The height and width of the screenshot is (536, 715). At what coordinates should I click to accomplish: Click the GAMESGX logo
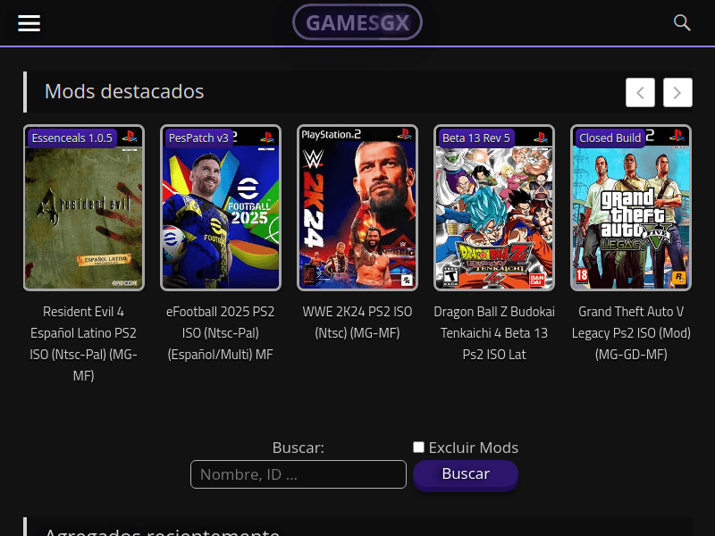point(357,22)
